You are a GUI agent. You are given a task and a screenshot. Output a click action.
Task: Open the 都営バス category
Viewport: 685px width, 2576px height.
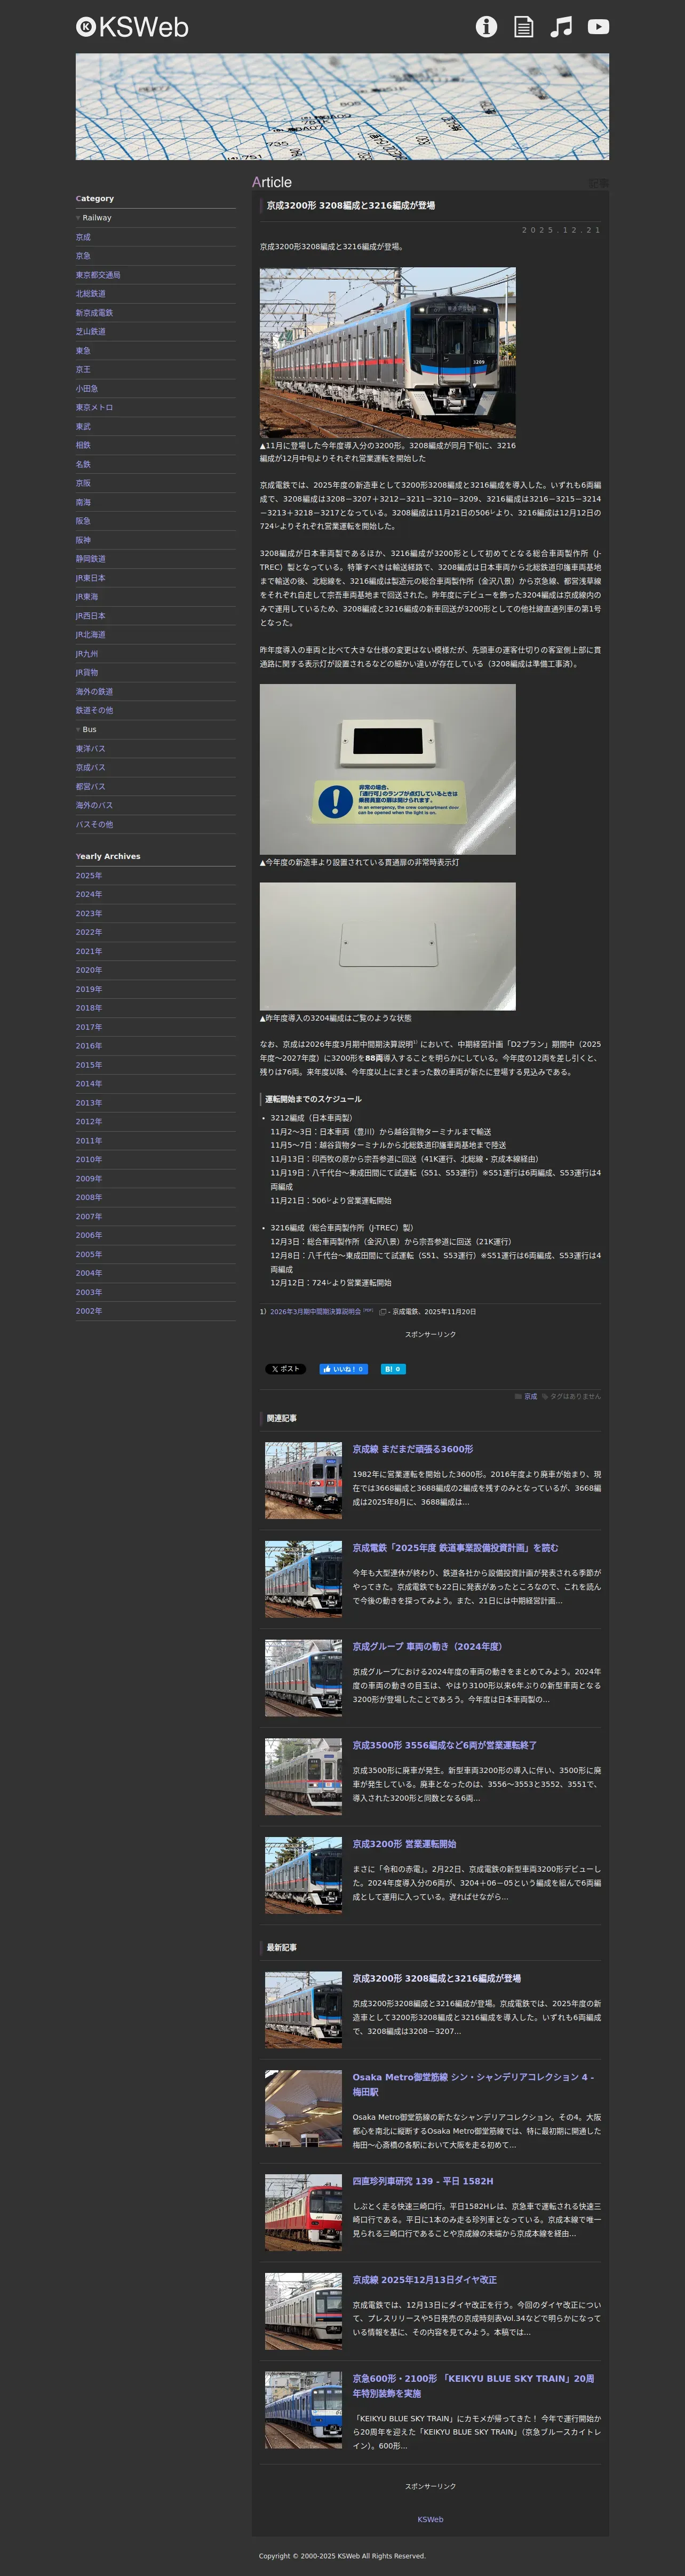(90, 786)
